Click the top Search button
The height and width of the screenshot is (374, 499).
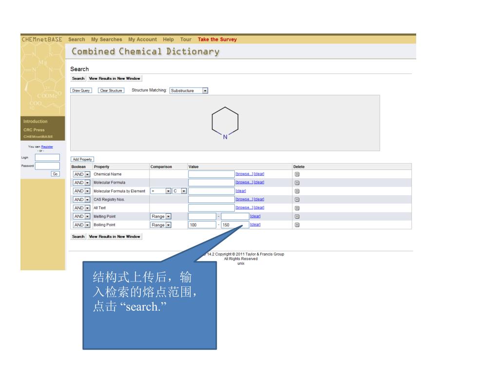[x=78, y=78]
